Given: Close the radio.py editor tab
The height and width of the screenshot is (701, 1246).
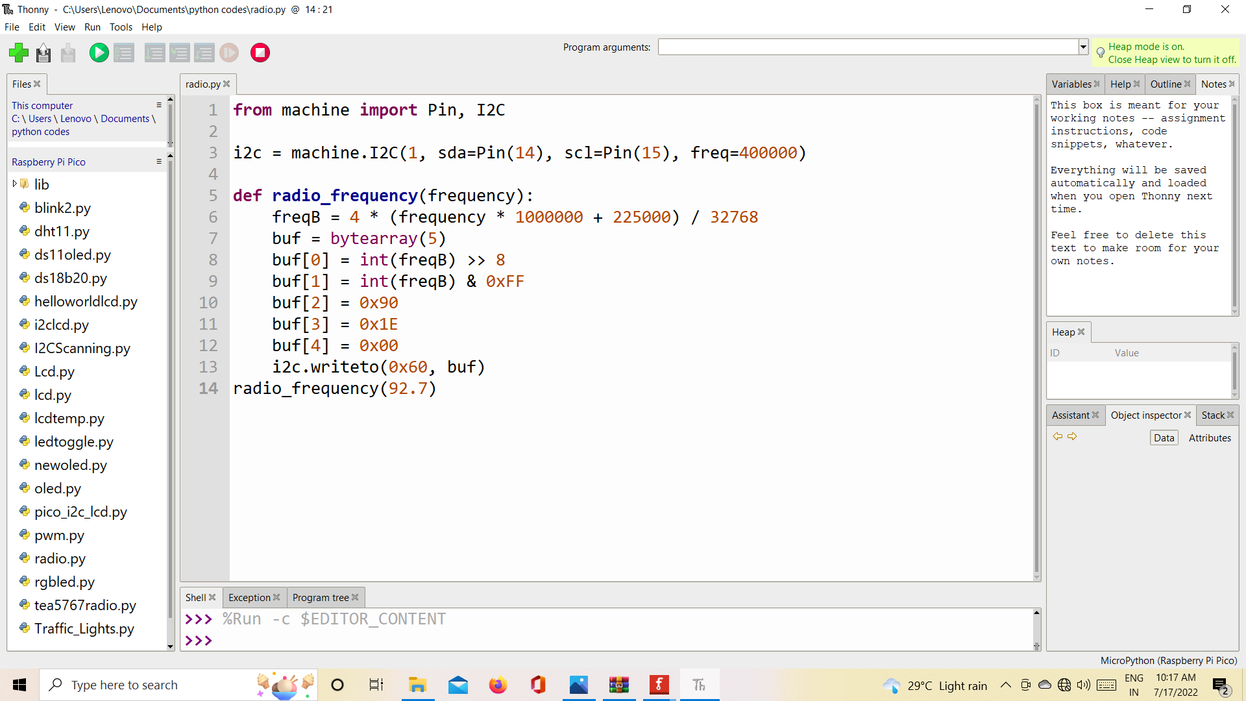Looking at the screenshot, I should (x=226, y=84).
